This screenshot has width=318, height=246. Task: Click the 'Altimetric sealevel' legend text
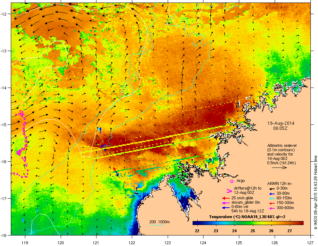pyautogui.click(x=282, y=145)
